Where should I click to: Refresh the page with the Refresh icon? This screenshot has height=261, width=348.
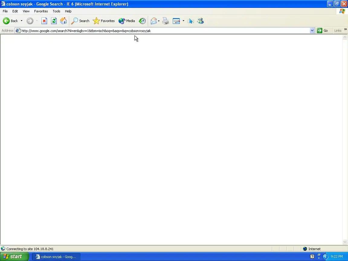pyautogui.click(x=54, y=21)
